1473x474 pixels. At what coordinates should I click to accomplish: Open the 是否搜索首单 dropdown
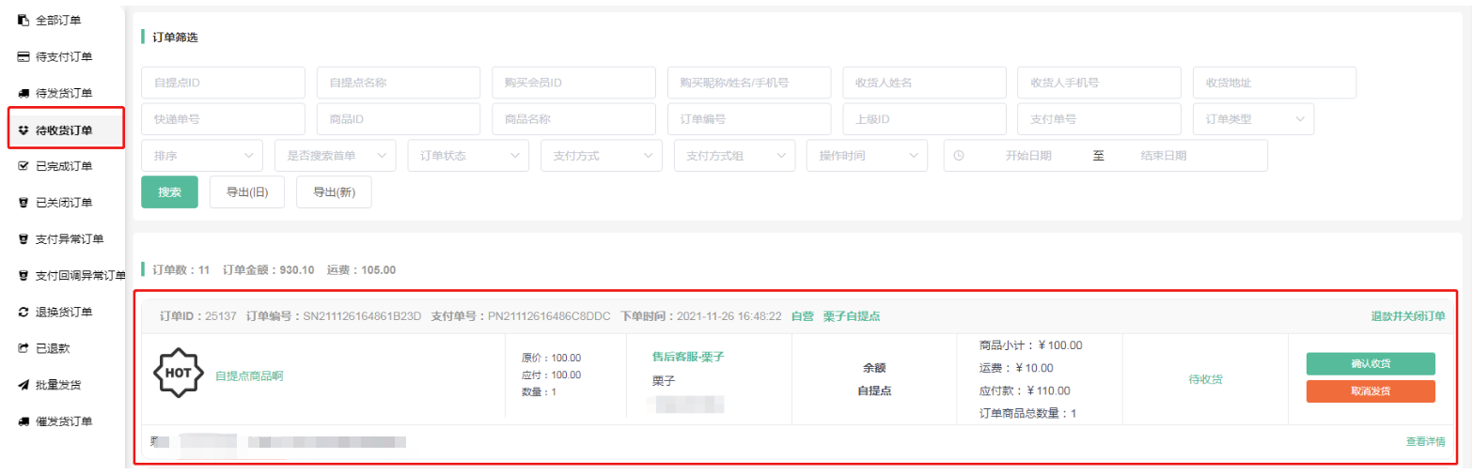tap(334, 156)
